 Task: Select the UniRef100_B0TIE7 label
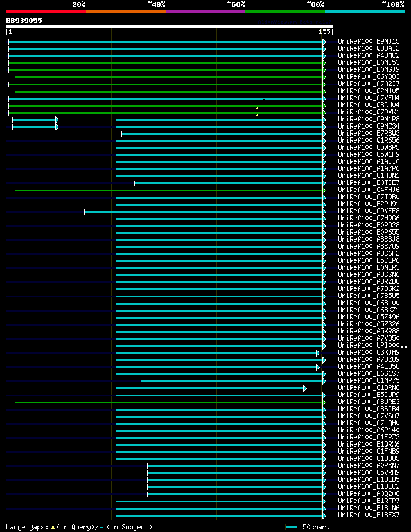click(369, 182)
